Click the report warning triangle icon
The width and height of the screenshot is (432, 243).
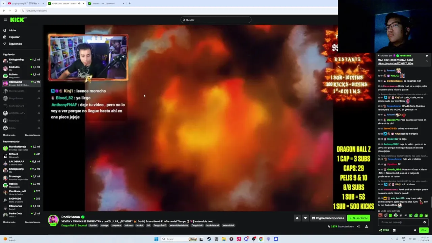point(367,226)
